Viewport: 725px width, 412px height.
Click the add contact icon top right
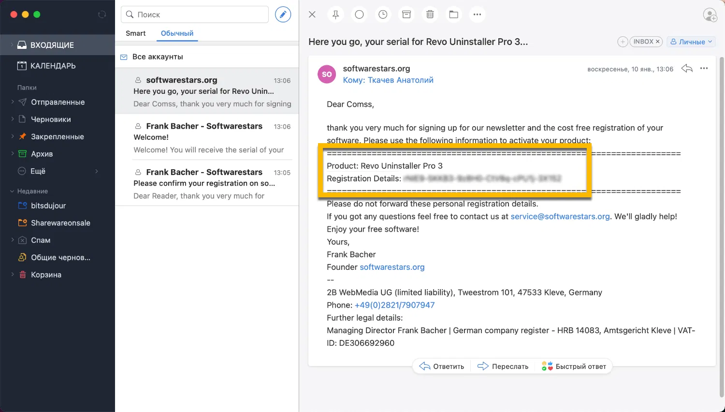tap(710, 15)
